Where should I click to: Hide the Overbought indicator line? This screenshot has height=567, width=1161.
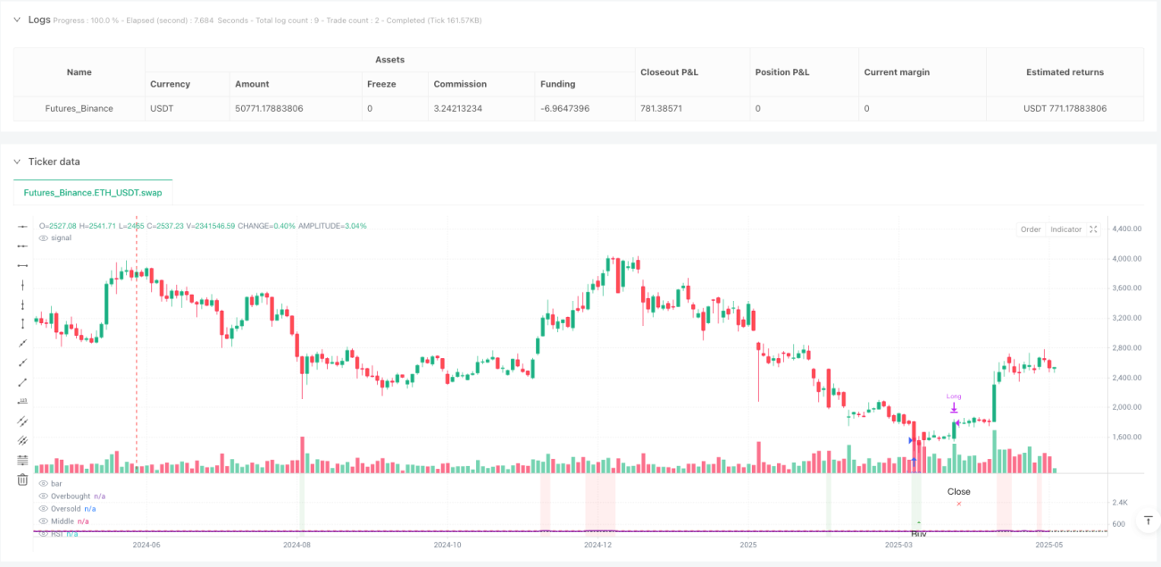click(44, 496)
